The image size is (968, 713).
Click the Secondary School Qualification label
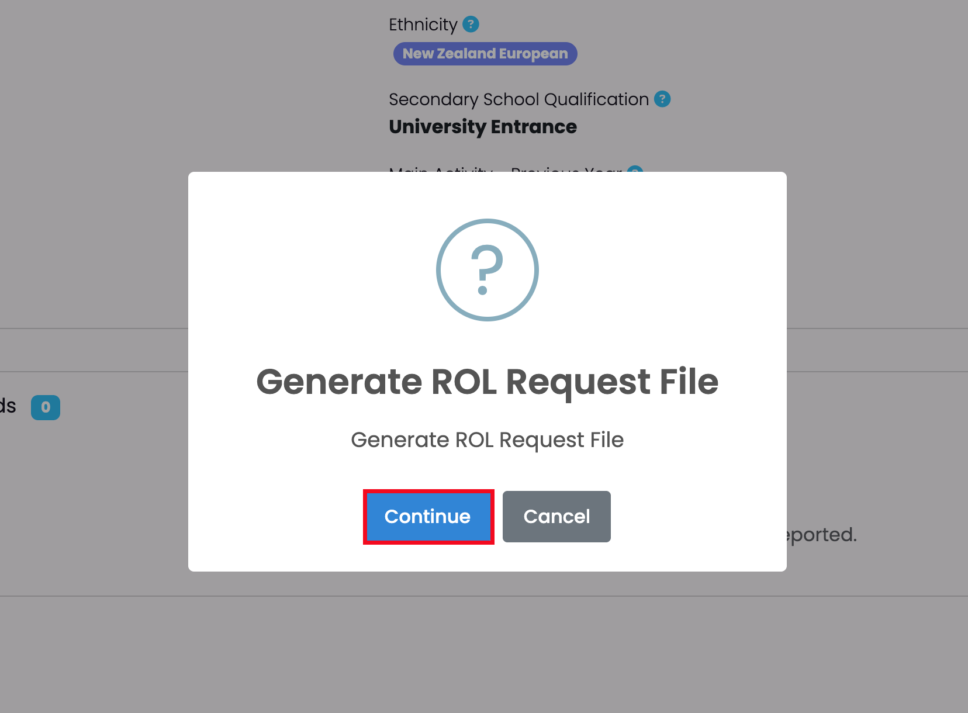(518, 99)
